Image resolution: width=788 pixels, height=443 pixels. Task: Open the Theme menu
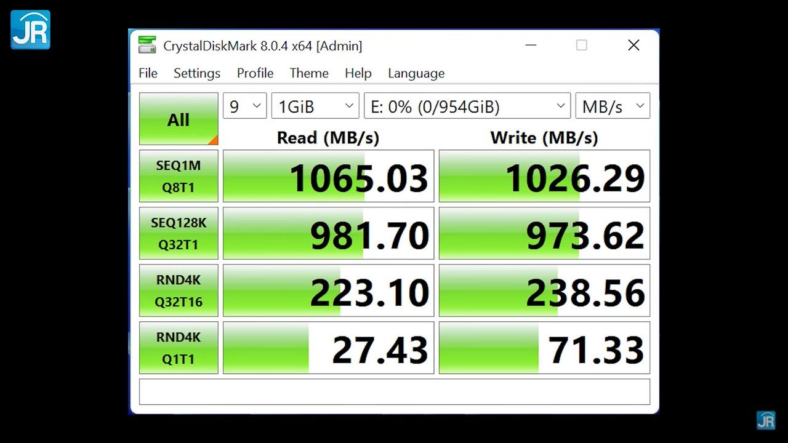coord(308,73)
